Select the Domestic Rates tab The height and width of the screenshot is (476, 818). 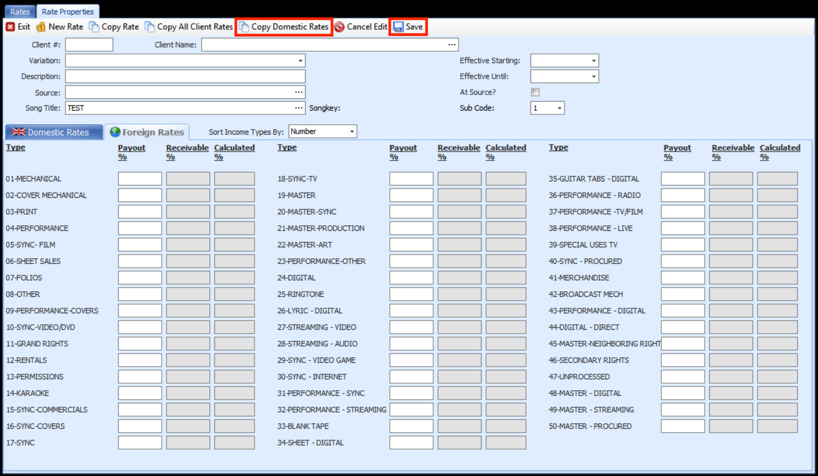[x=53, y=132]
